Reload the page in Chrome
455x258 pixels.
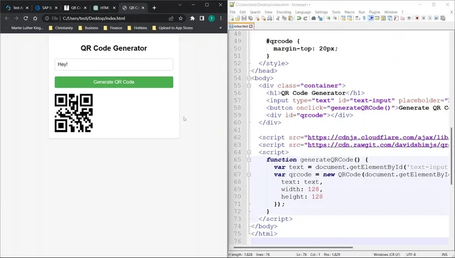[25, 18]
